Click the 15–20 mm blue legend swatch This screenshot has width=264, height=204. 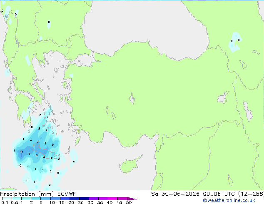pyautogui.click(x=65, y=199)
